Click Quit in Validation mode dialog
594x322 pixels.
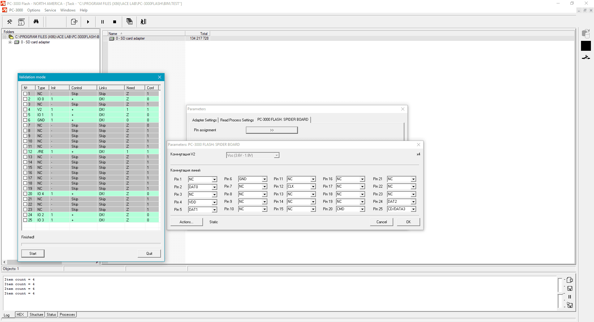pos(149,253)
